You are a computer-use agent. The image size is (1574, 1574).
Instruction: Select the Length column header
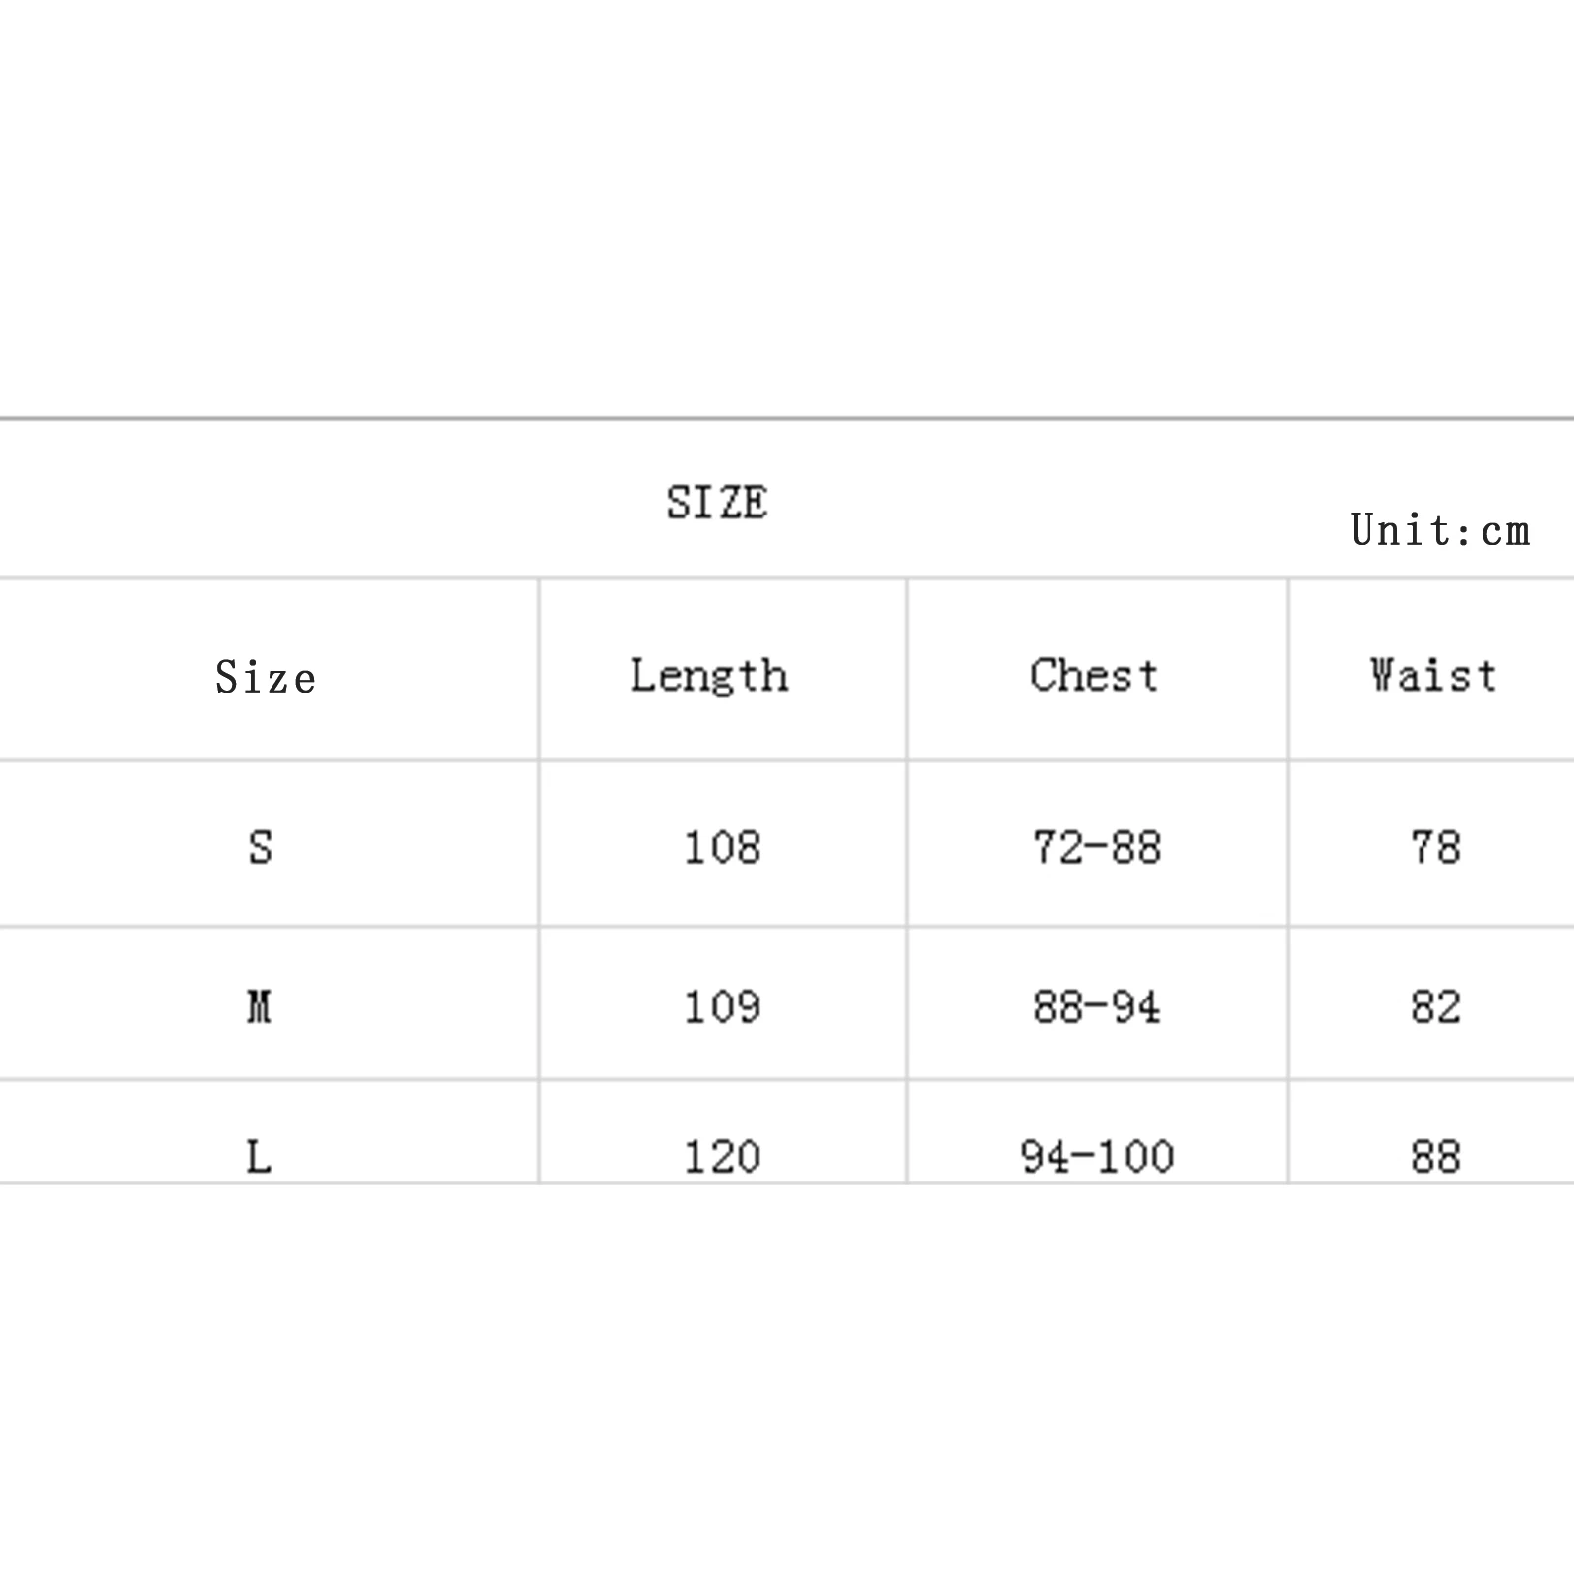pyautogui.click(x=709, y=676)
